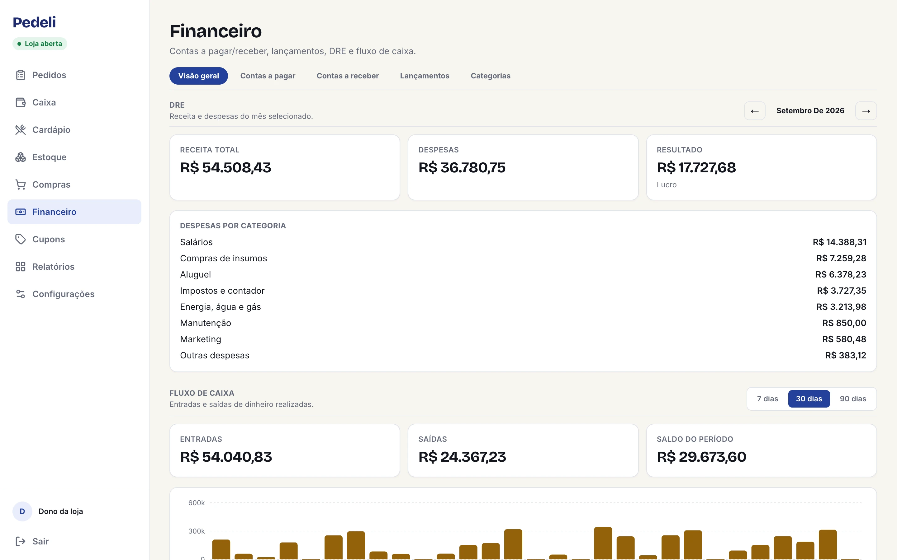Select the Financeiro banknote icon
The image size is (897, 560).
tap(20, 212)
